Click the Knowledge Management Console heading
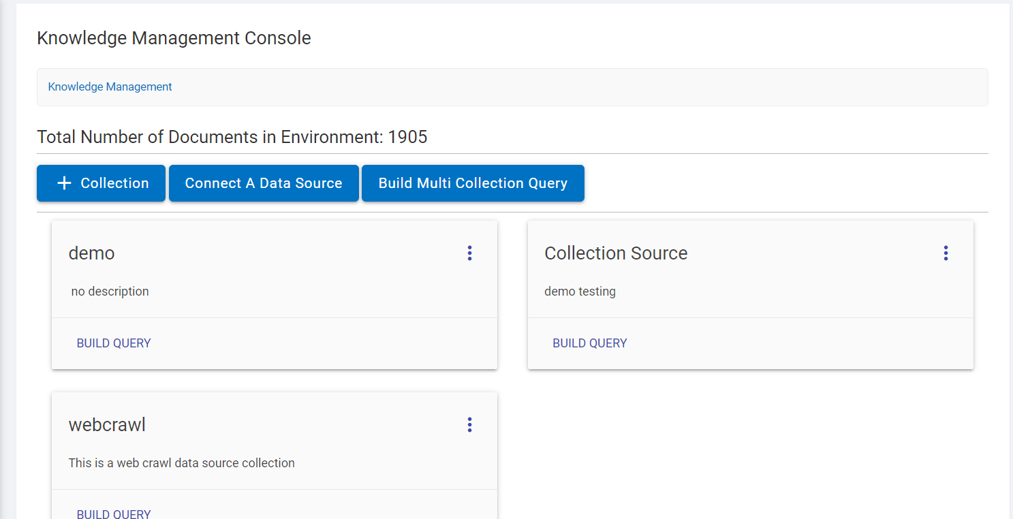The image size is (1013, 519). coord(174,38)
